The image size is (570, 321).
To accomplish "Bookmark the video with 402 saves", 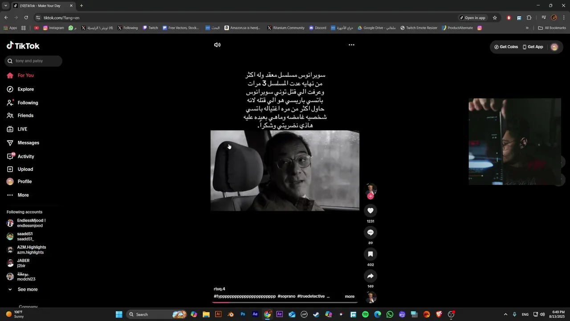I will click(370, 254).
